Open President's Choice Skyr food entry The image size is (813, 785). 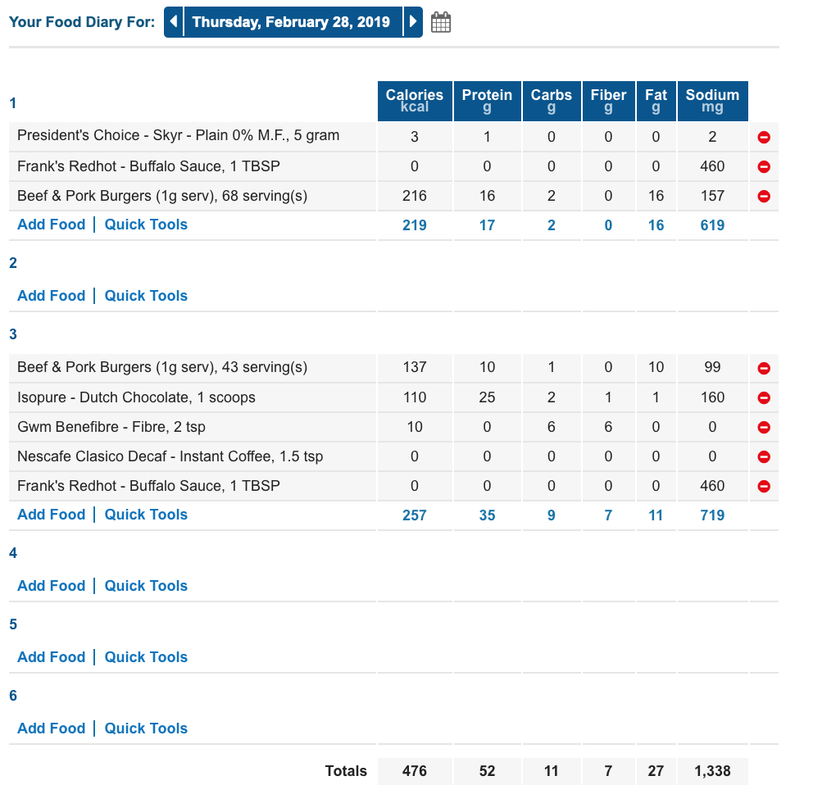pyautogui.click(x=179, y=135)
